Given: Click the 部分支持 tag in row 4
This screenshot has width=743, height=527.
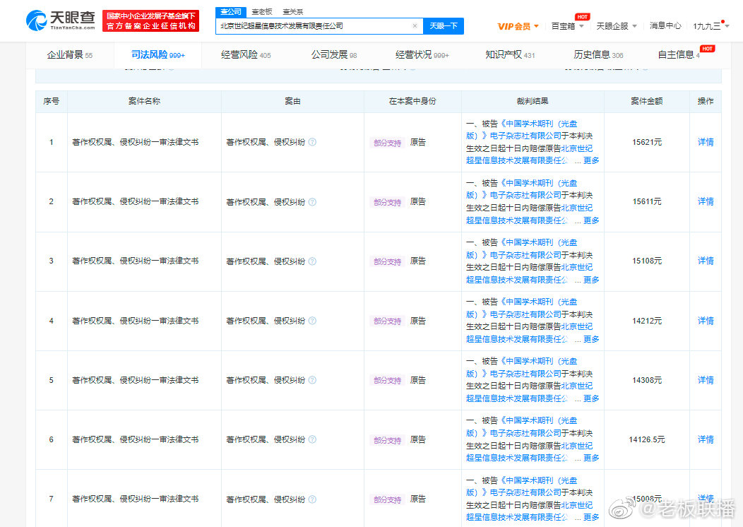Looking at the screenshot, I should pyautogui.click(x=387, y=321).
